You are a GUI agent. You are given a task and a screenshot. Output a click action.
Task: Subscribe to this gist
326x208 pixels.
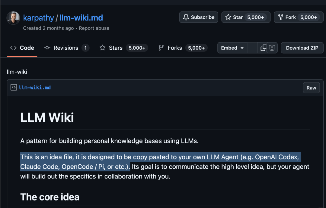click(x=199, y=17)
